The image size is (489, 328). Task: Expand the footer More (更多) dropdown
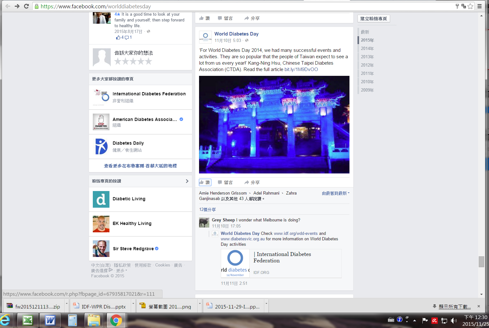[x=122, y=271]
